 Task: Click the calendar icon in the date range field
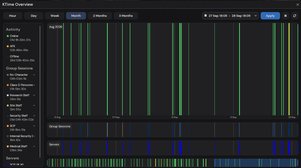click(205, 15)
